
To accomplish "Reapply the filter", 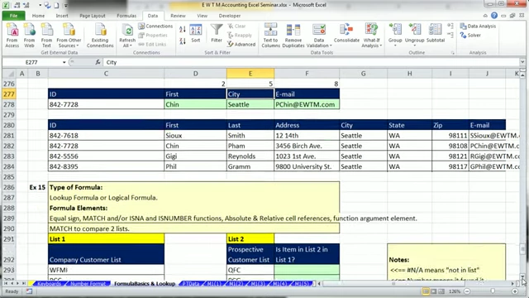I will (240, 35).
